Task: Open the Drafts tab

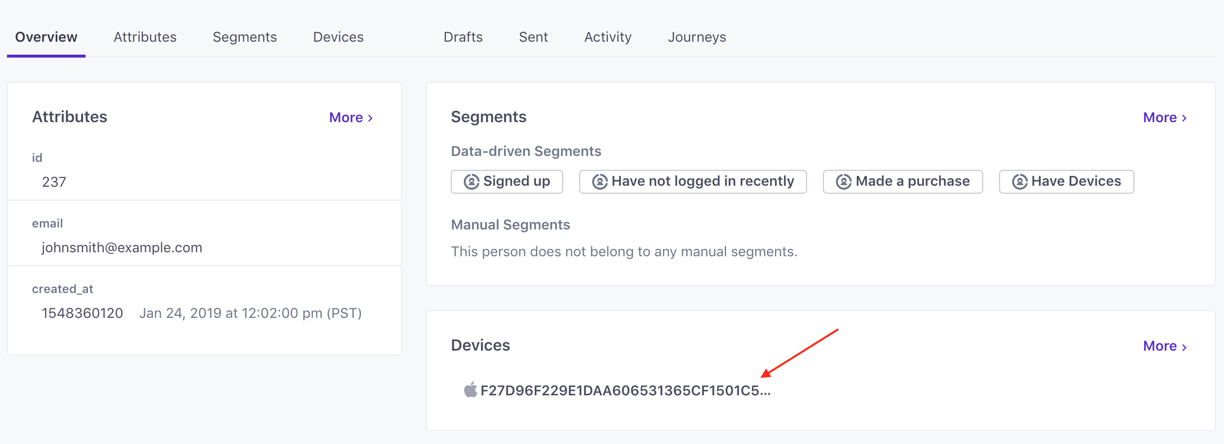Action: point(463,37)
